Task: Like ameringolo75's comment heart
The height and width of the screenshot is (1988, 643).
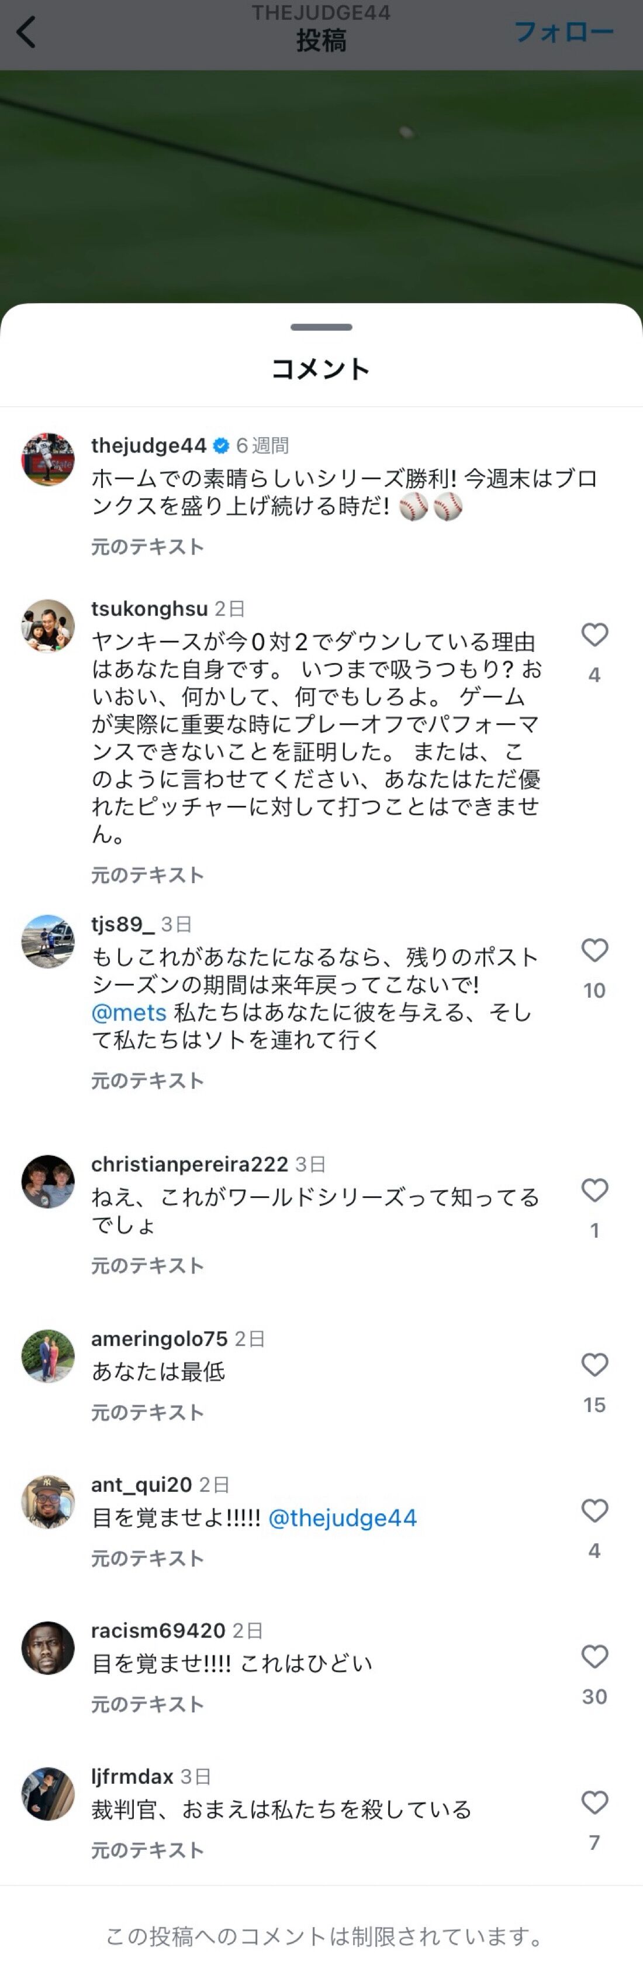Action: (594, 1364)
